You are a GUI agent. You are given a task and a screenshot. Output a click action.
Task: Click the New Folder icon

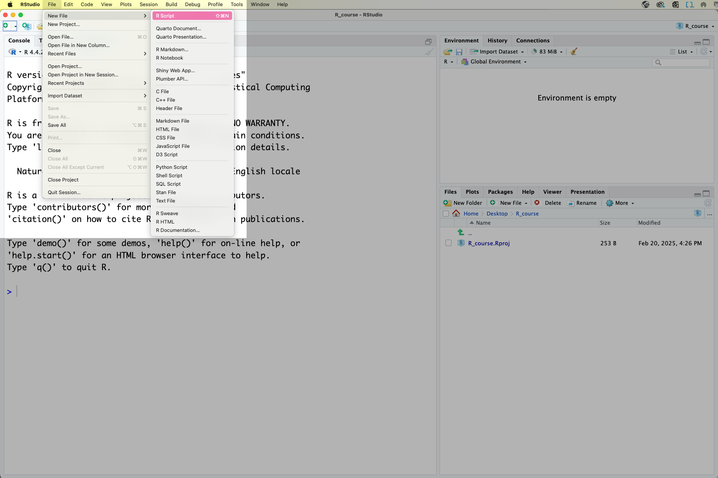pyautogui.click(x=447, y=203)
